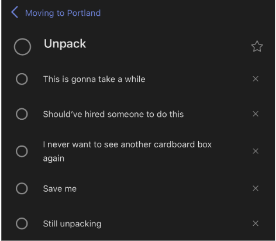Viewport: 276px width, 241px height.
Task: Complete step 'This is gonna take a while'
Action: click(22, 79)
